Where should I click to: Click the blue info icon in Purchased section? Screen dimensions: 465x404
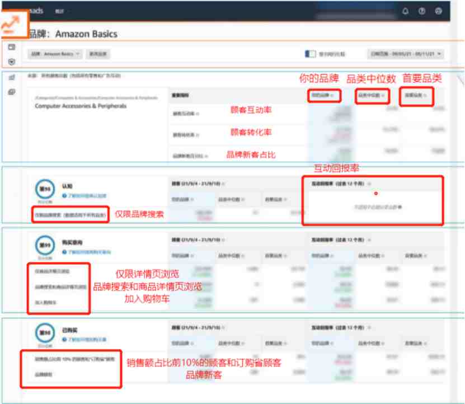tap(64, 340)
